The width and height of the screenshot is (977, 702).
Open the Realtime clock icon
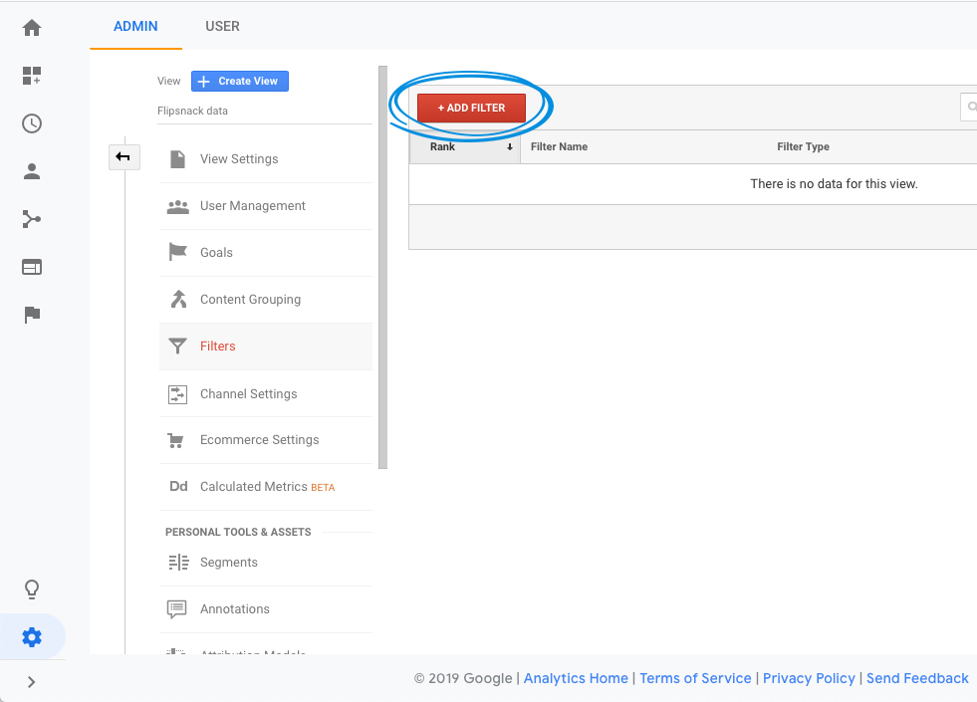pos(32,123)
